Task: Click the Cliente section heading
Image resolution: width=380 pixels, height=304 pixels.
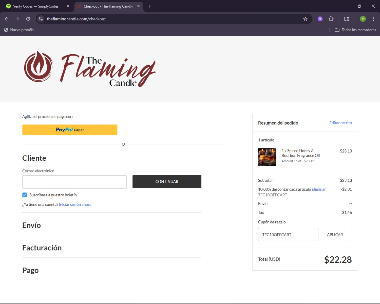Action: point(34,158)
